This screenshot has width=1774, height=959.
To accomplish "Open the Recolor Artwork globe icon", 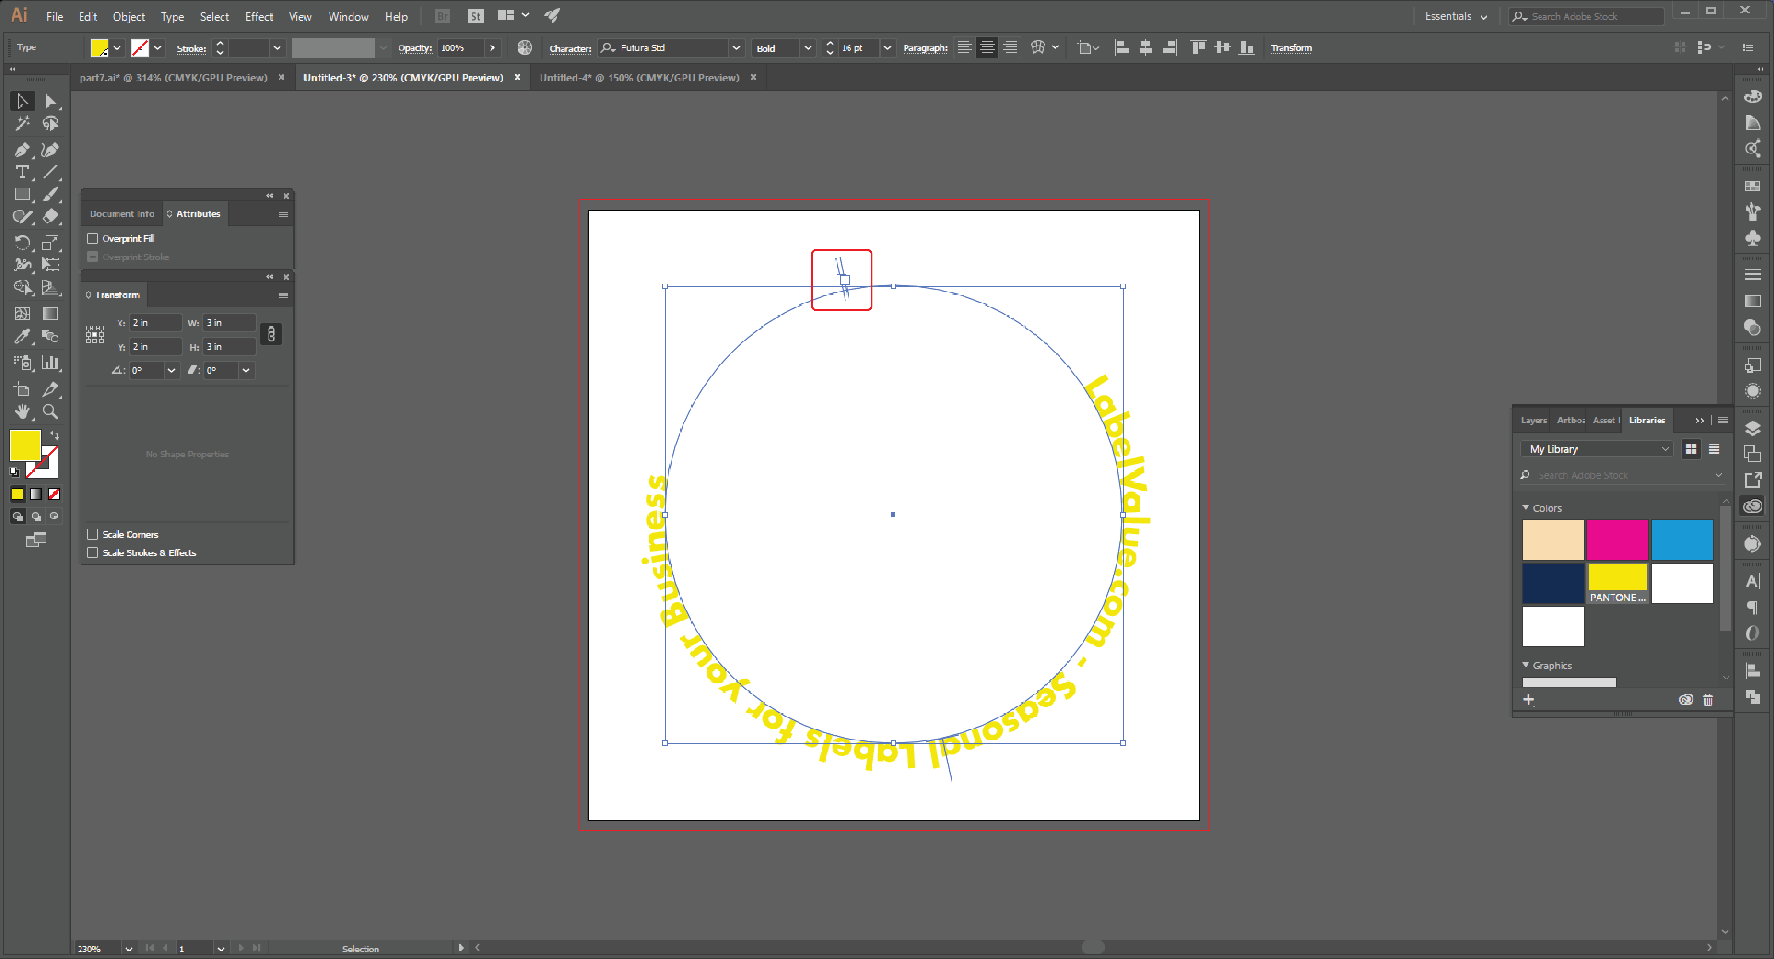I will point(525,47).
